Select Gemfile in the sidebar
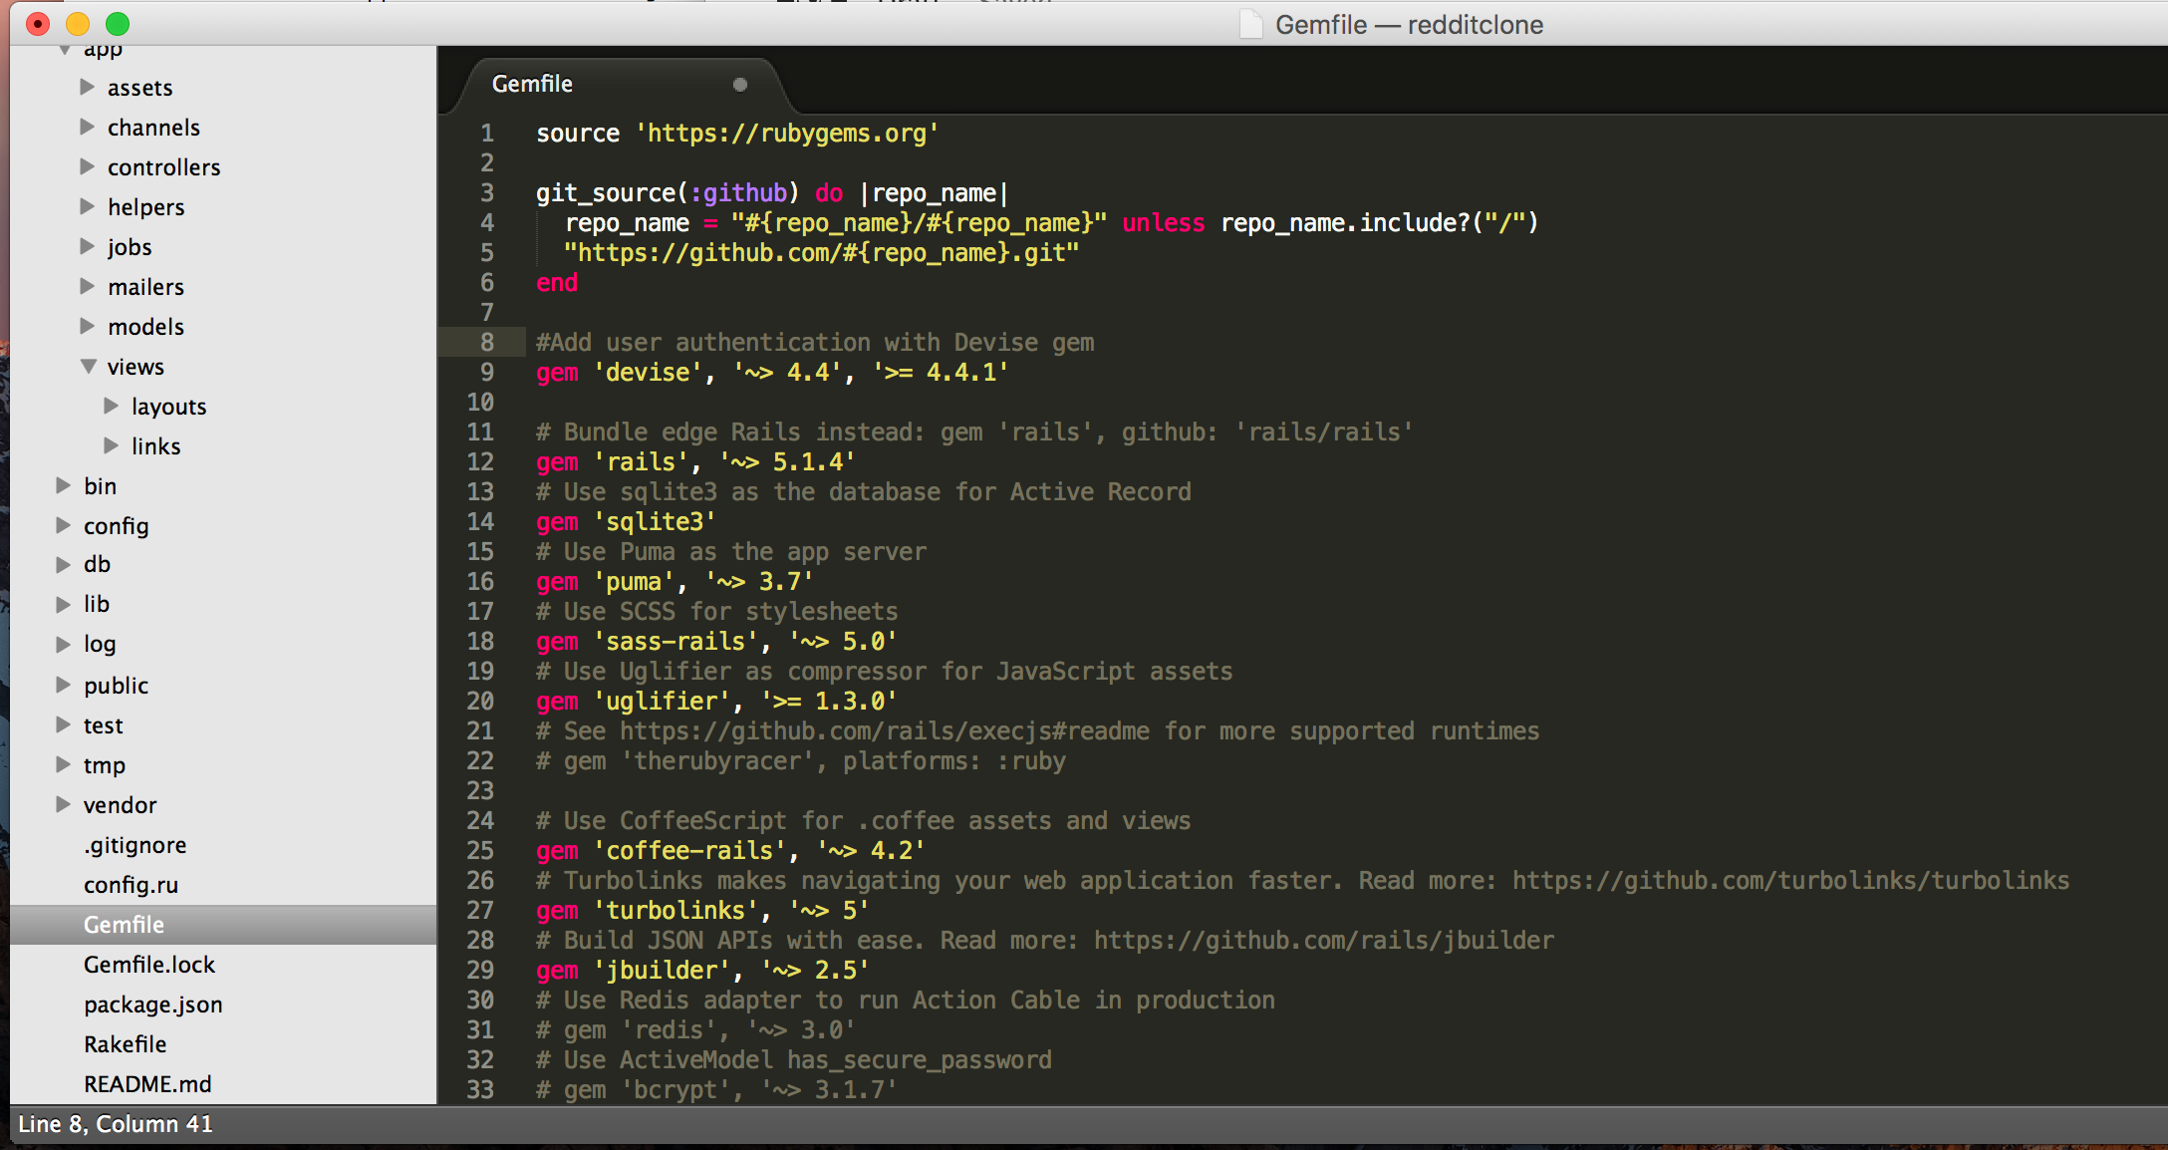 click(124, 925)
